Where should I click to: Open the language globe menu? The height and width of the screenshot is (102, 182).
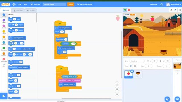[14, 5]
